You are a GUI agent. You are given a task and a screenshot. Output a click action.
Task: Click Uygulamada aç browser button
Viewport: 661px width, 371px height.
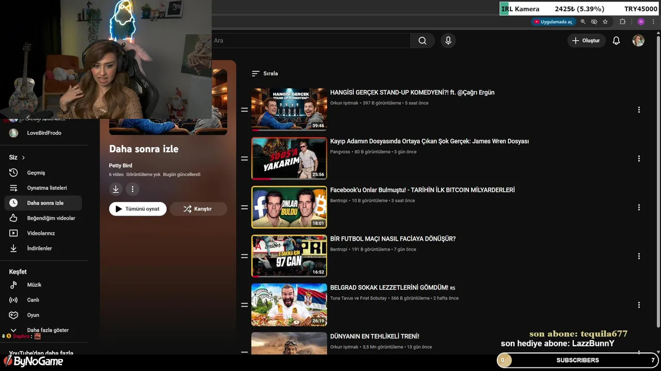554,22
